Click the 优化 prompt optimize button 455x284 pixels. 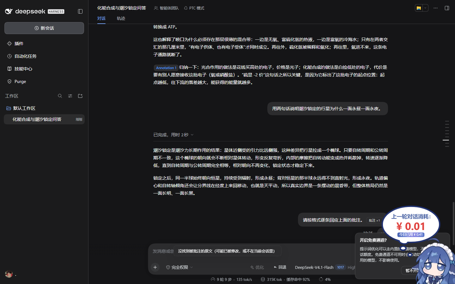(257, 267)
